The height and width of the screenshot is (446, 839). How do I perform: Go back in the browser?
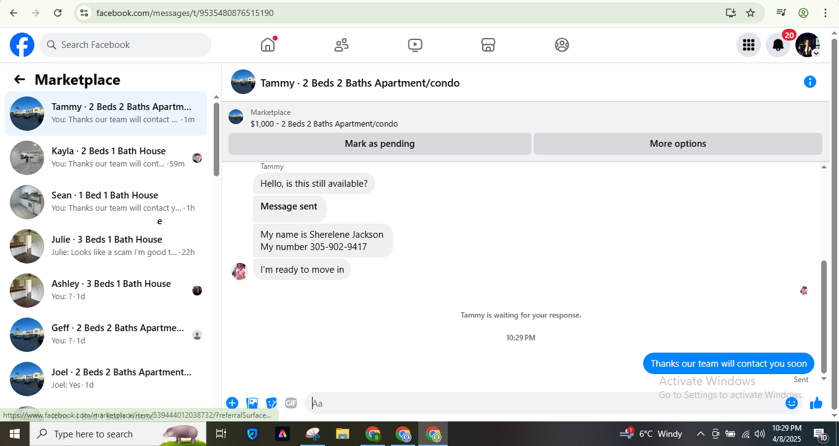pyautogui.click(x=14, y=13)
